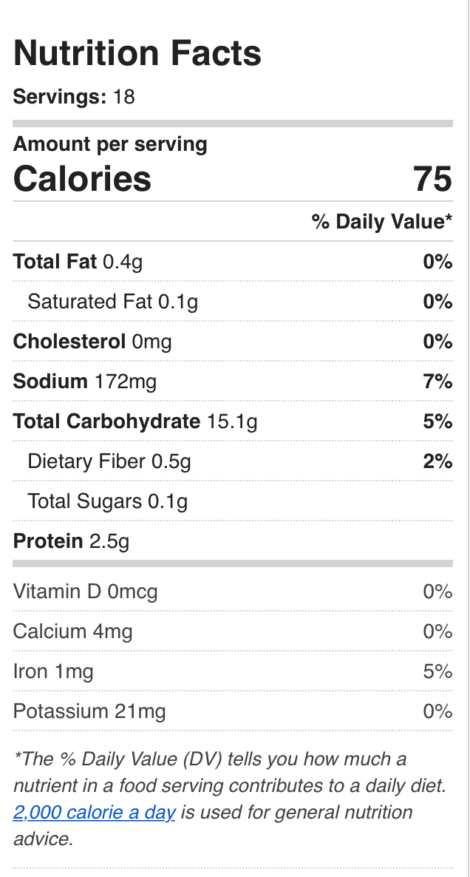Screen dimensions: 470x877
Task: Select the Iron 1mg row
Action: (53, 671)
